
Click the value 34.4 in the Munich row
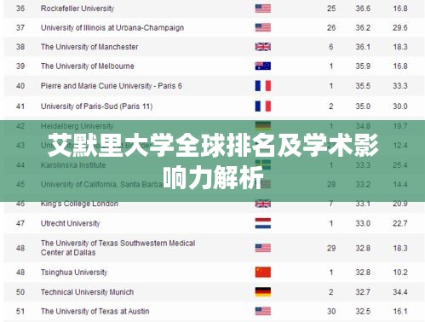pos(400,292)
